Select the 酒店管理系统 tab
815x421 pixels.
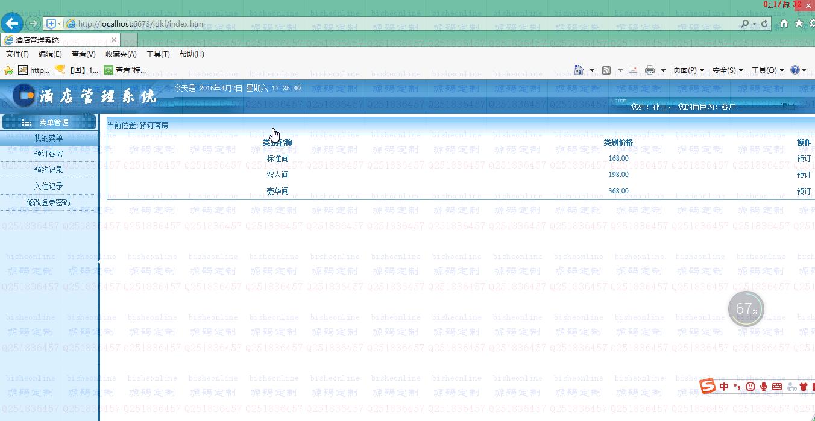(x=60, y=40)
